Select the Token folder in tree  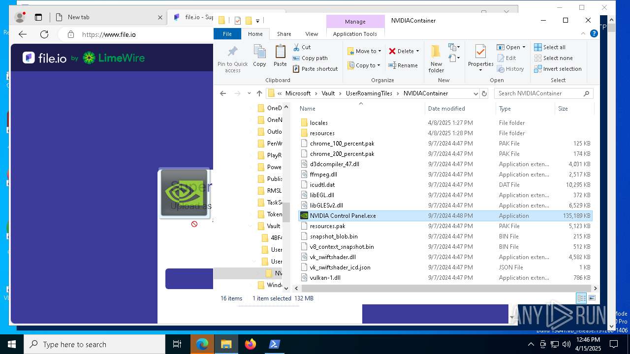[x=270, y=214]
